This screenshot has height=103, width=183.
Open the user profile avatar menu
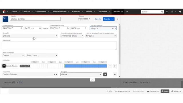[x=172, y=12]
